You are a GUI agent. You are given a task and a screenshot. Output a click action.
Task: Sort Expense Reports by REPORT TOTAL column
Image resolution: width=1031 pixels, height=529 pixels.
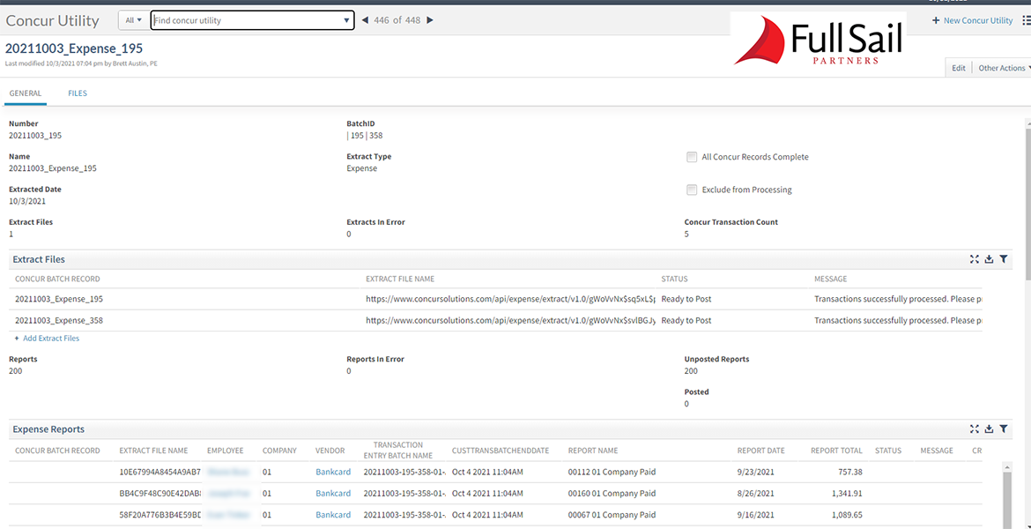(x=836, y=451)
